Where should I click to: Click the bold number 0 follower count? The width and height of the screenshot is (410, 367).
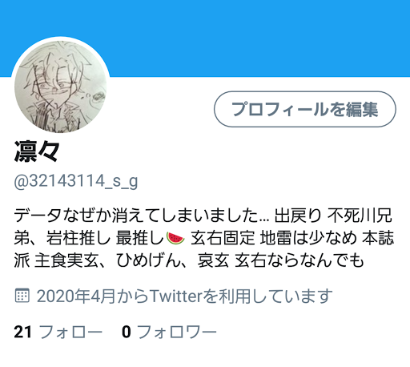click(x=127, y=332)
